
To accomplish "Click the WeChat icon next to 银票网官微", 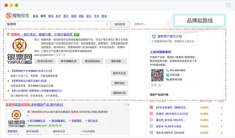I will [168, 79].
